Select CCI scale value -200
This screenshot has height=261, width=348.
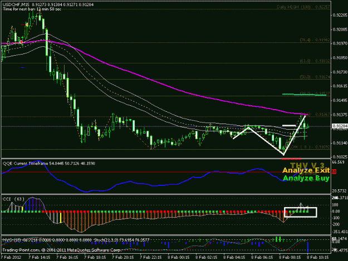(336, 224)
